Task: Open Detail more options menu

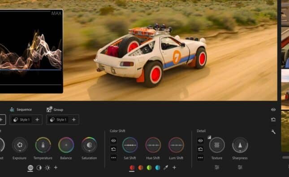Action: (201, 158)
